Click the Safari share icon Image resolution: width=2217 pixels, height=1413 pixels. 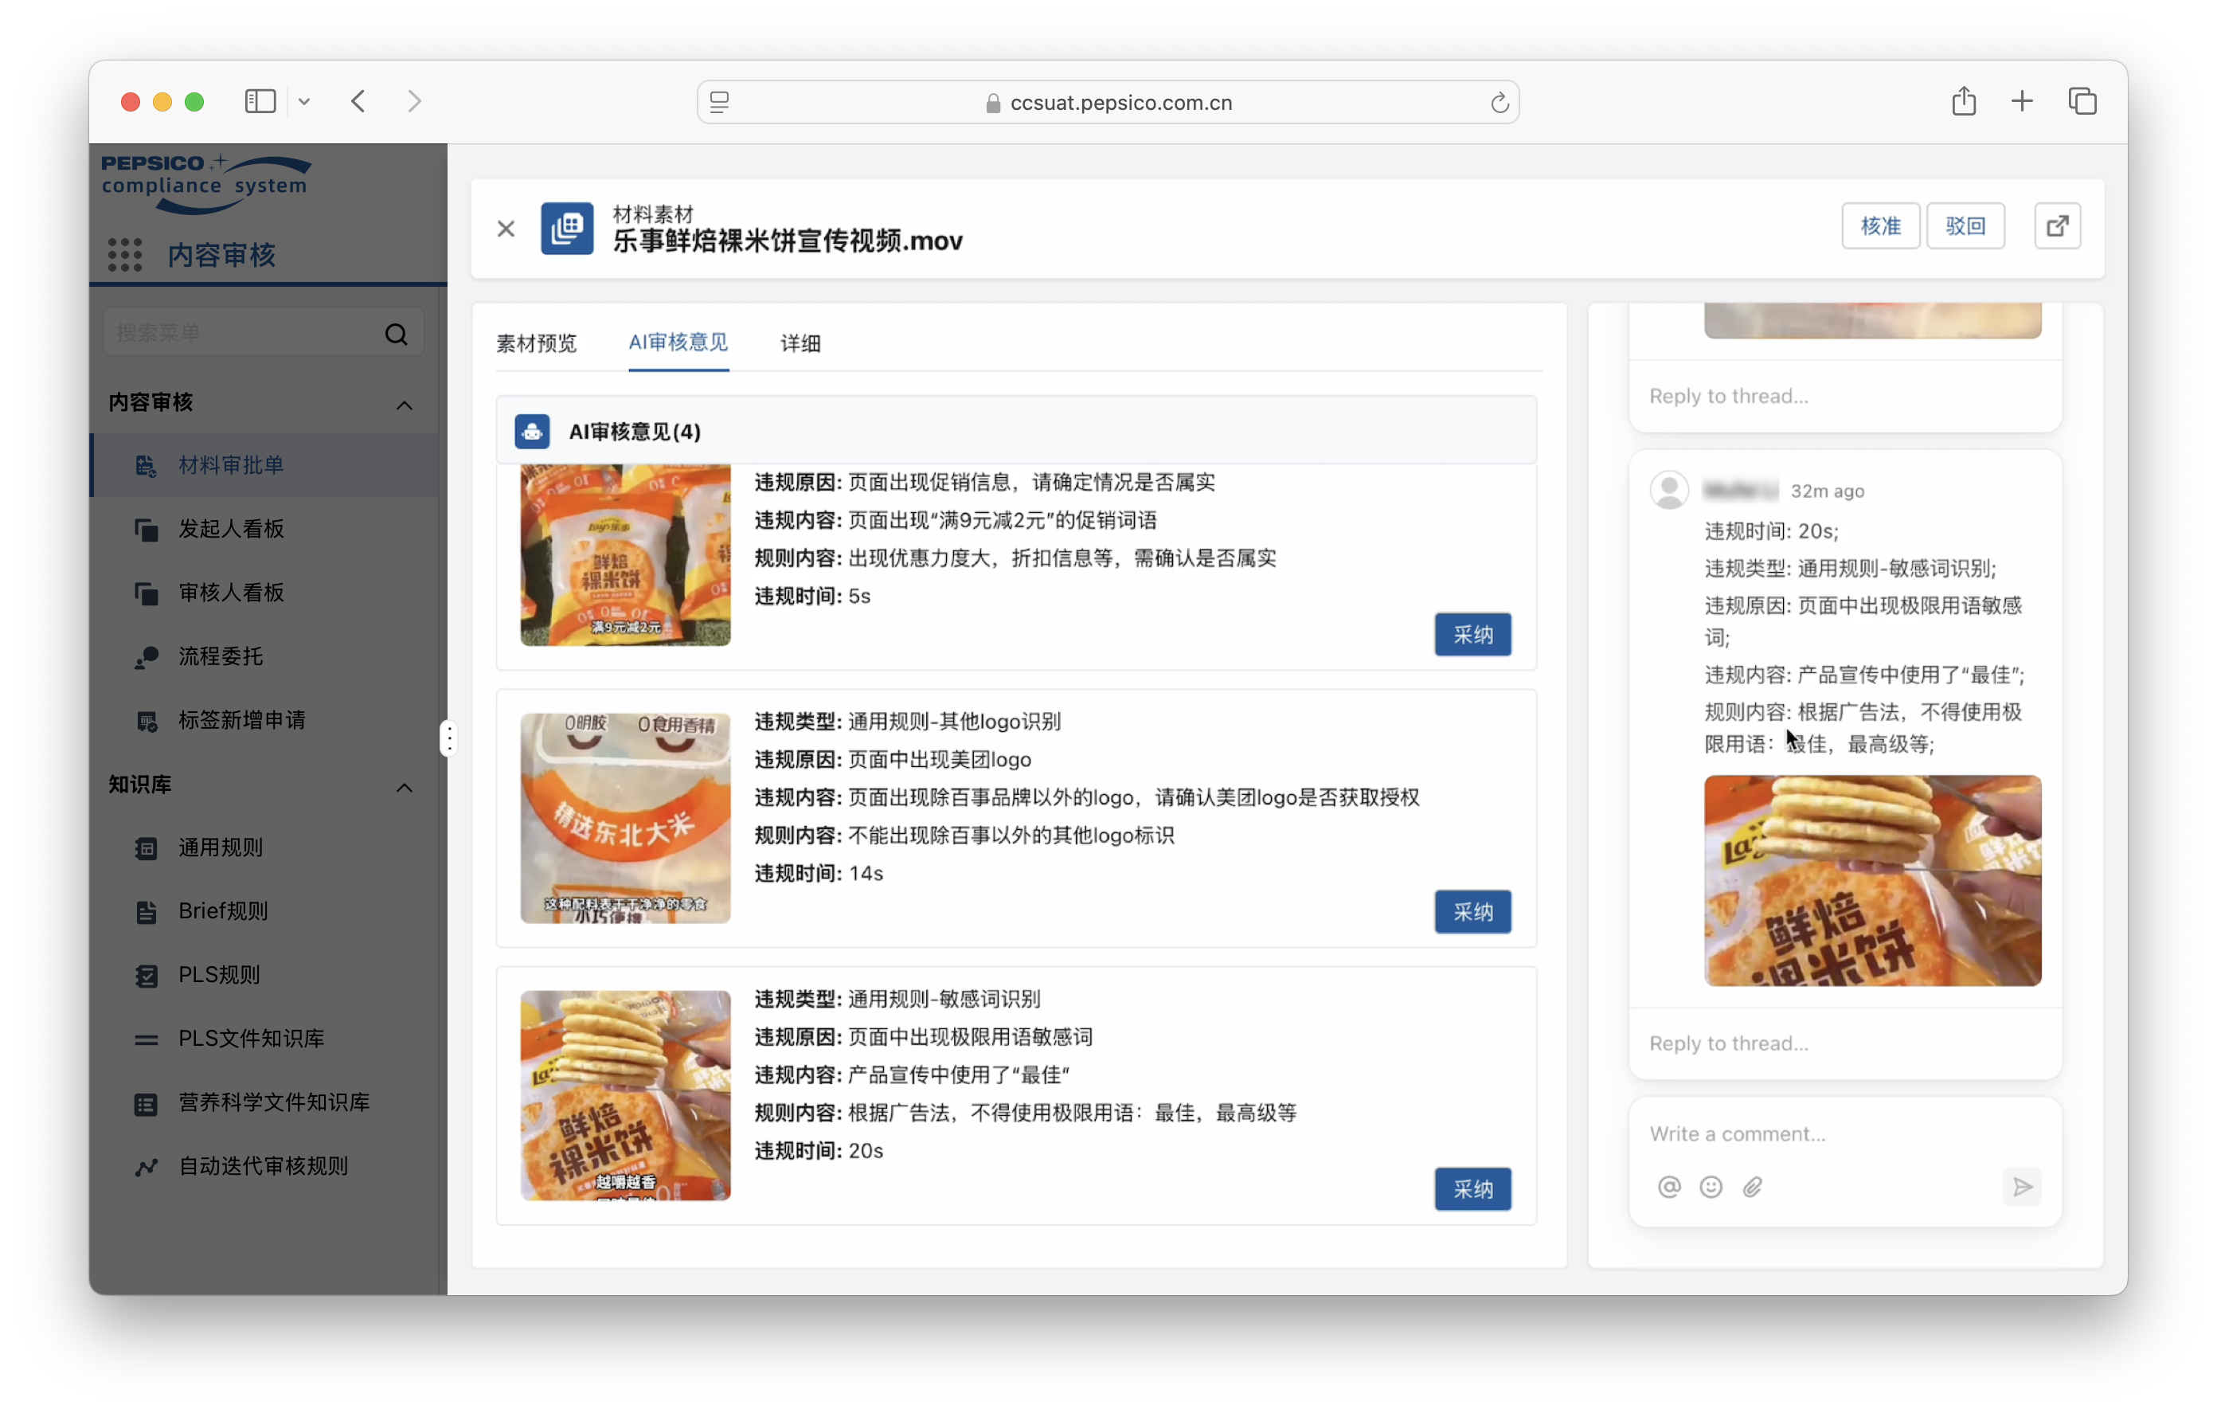point(1963,100)
